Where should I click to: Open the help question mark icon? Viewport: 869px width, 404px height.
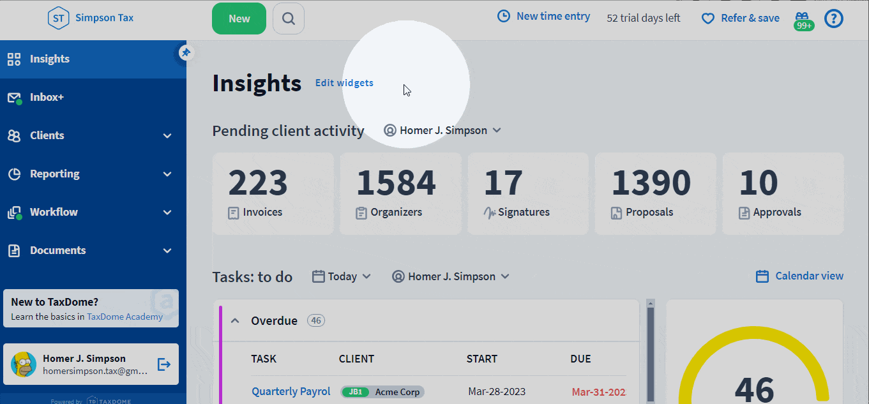coord(834,19)
